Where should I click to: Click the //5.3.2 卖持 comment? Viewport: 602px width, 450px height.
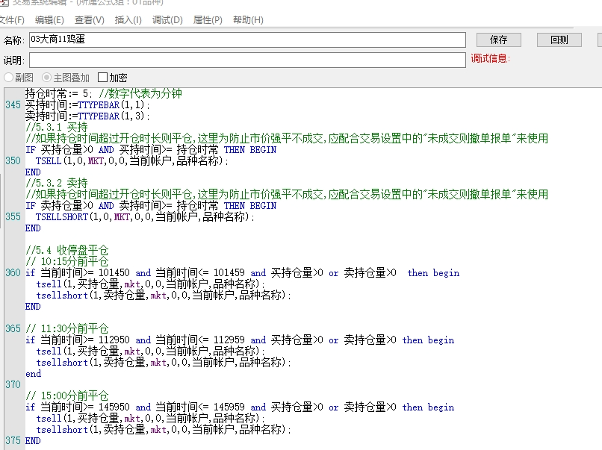click(57, 184)
